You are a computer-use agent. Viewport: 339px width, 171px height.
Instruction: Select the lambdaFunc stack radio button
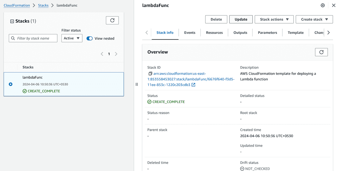(11, 84)
